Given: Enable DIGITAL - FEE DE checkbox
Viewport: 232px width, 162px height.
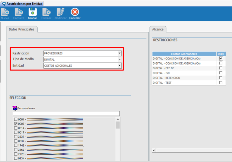Looking at the screenshot, I should [x=221, y=68].
